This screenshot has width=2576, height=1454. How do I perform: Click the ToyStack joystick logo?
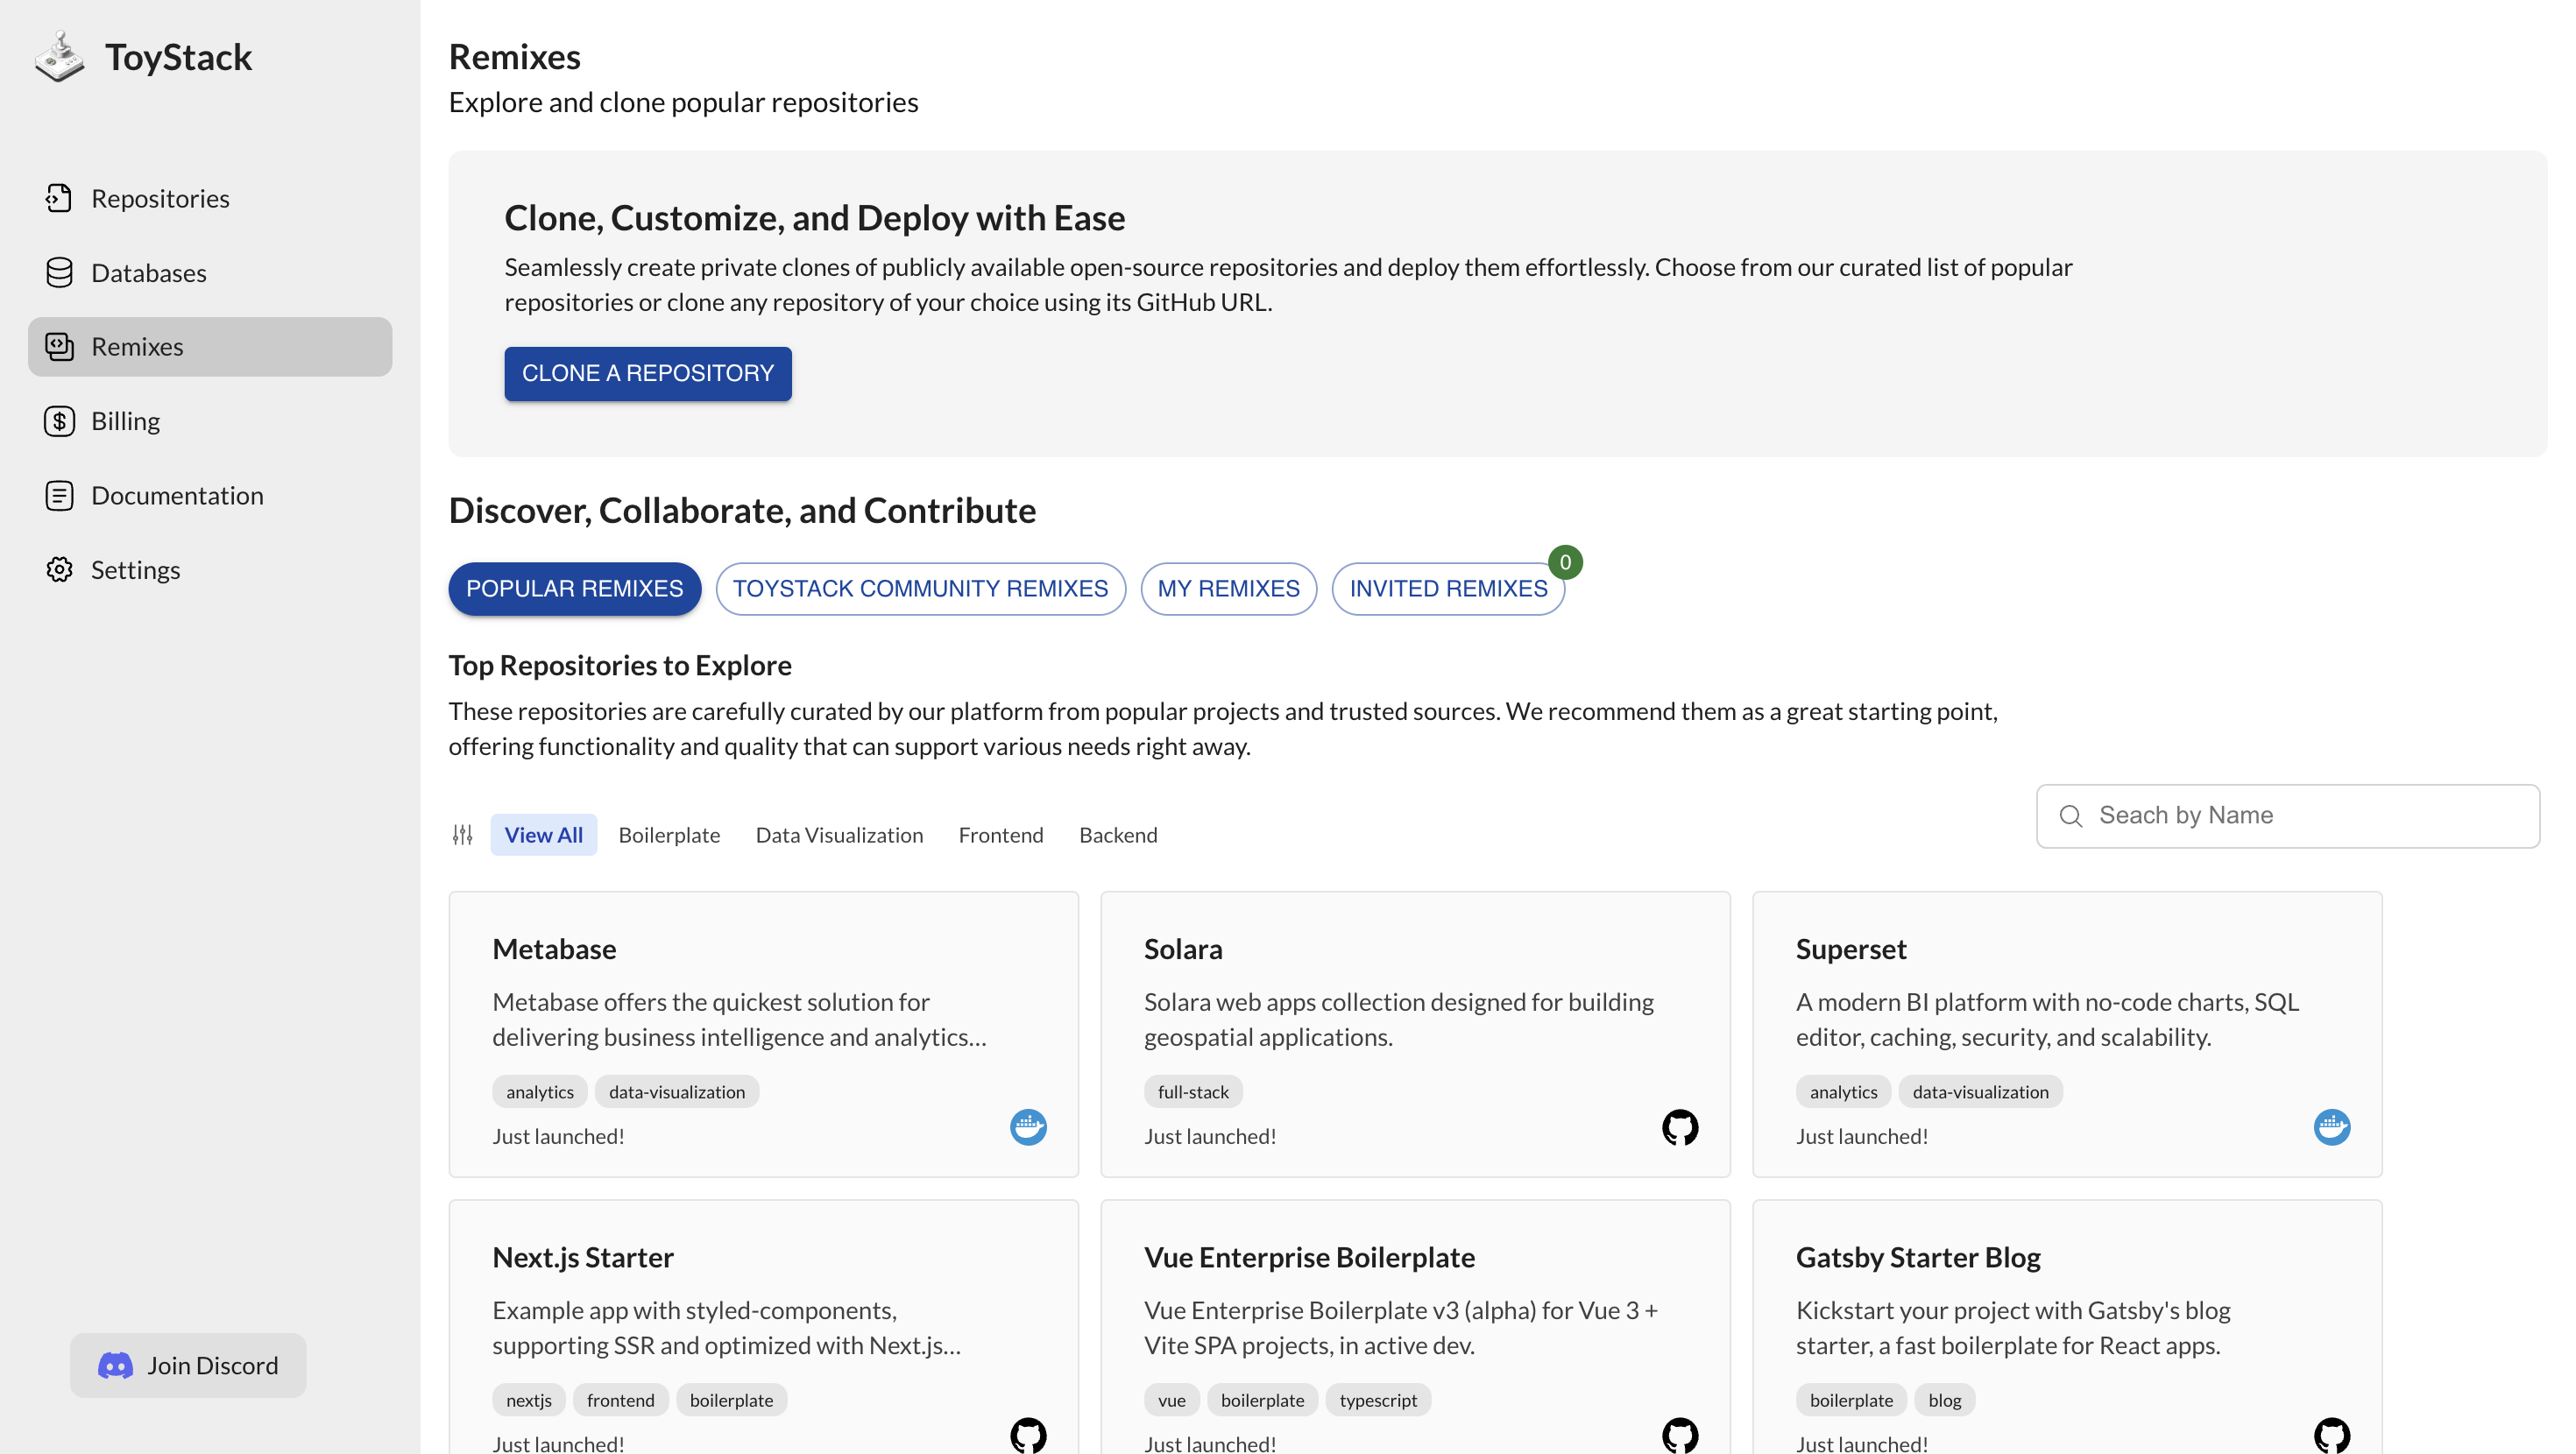click(x=60, y=56)
